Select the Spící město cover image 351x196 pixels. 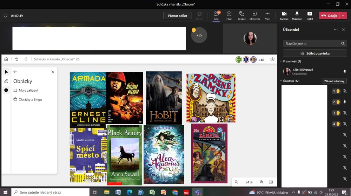[x=88, y=155]
